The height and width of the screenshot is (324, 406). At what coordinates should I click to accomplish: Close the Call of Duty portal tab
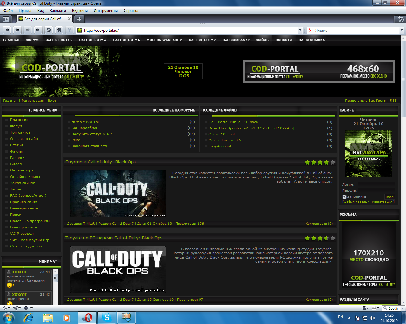pos(69,19)
